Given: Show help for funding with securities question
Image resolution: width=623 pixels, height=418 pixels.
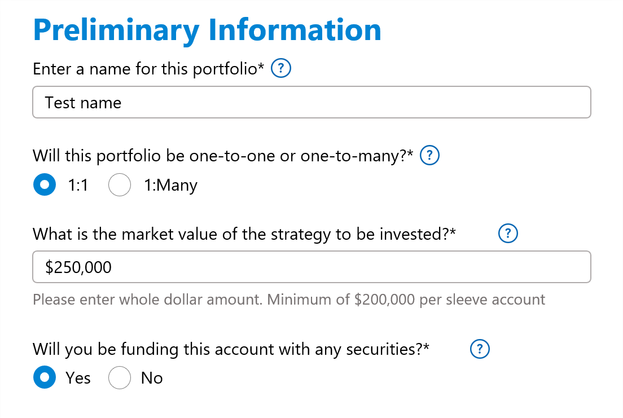Looking at the screenshot, I should point(480,349).
